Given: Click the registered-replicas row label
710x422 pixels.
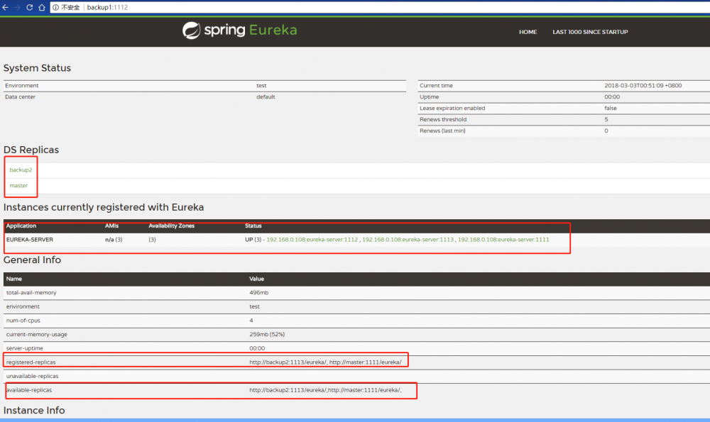Looking at the screenshot, I should (31, 362).
